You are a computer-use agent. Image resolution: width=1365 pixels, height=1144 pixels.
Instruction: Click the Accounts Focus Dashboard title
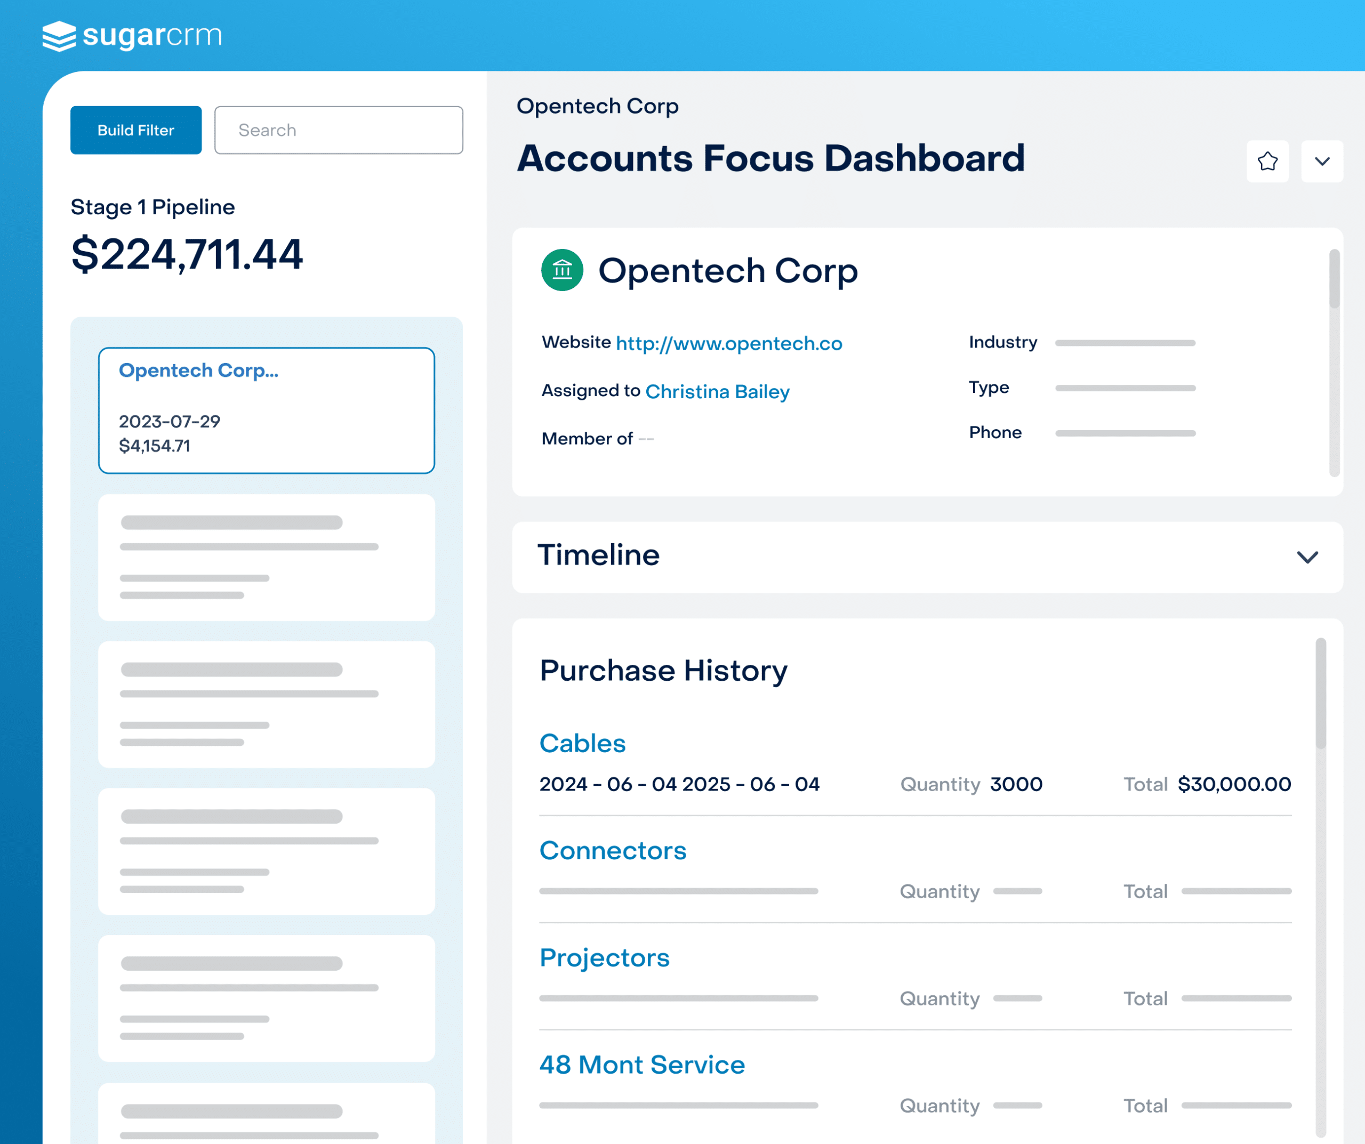(x=771, y=157)
